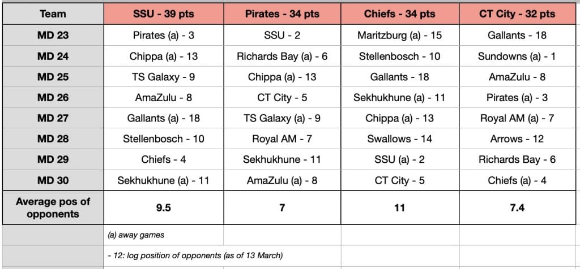Click the TS Galaxy - 9 cell
The width and height of the screenshot is (580, 269).
164,77
